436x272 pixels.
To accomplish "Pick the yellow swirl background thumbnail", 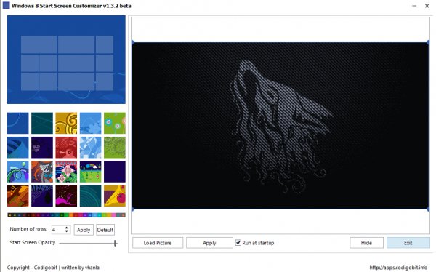I will [66, 123].
